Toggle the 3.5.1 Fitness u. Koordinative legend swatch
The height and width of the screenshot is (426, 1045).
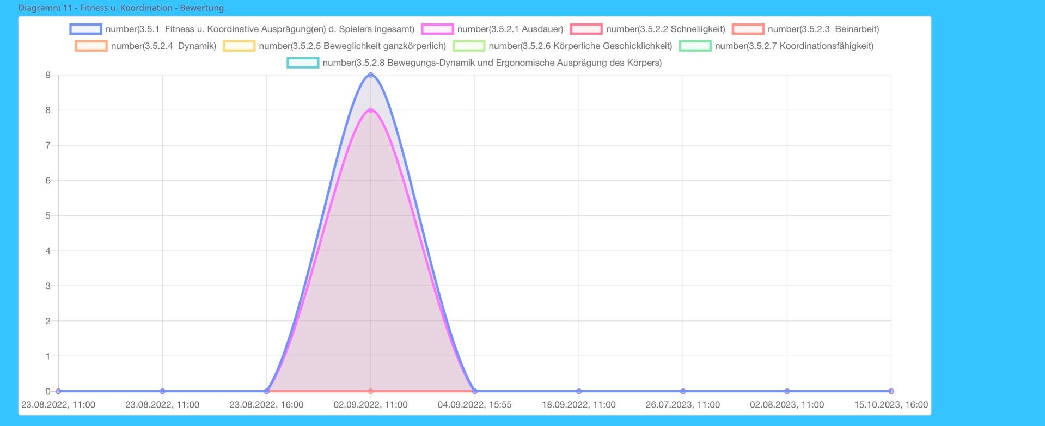click(85, 29)
